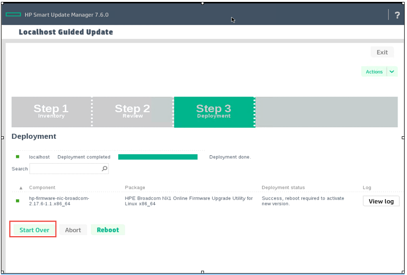Click the Log column header
Viewport: 407px width, 275px height.
point(367,187)
